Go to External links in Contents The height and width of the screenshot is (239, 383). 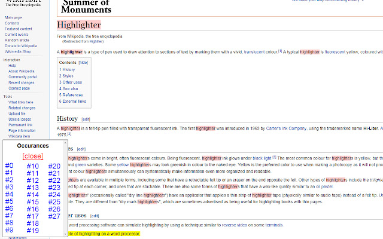pyautogui.click(x=72, y=101)
